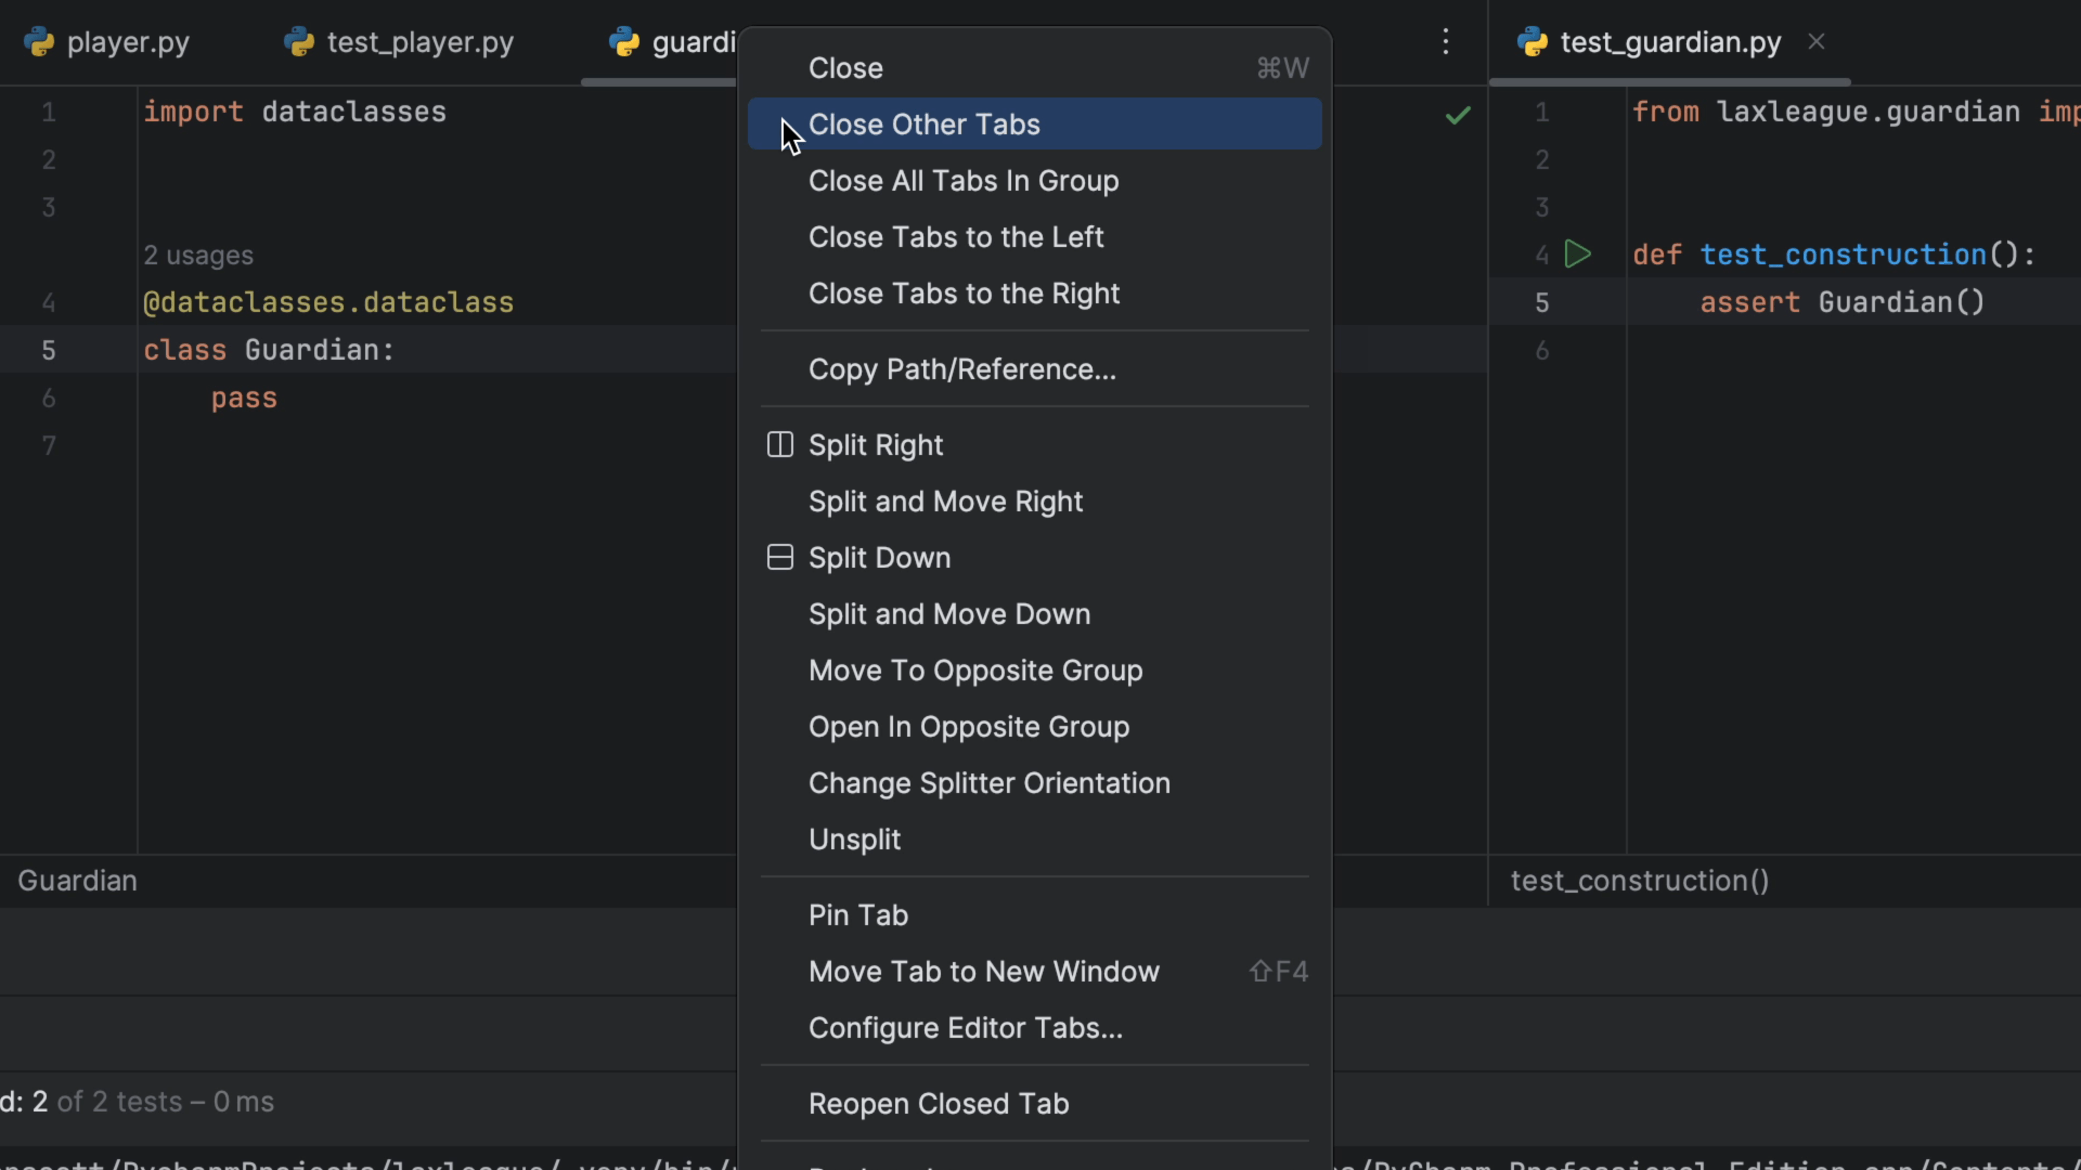The width and height of the screenshot is (2081, 1170).
Task: Click the guardian tab Python icon
Action: (x=624, y=42)
